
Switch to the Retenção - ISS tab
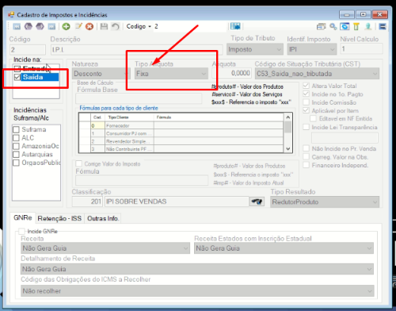59,218
